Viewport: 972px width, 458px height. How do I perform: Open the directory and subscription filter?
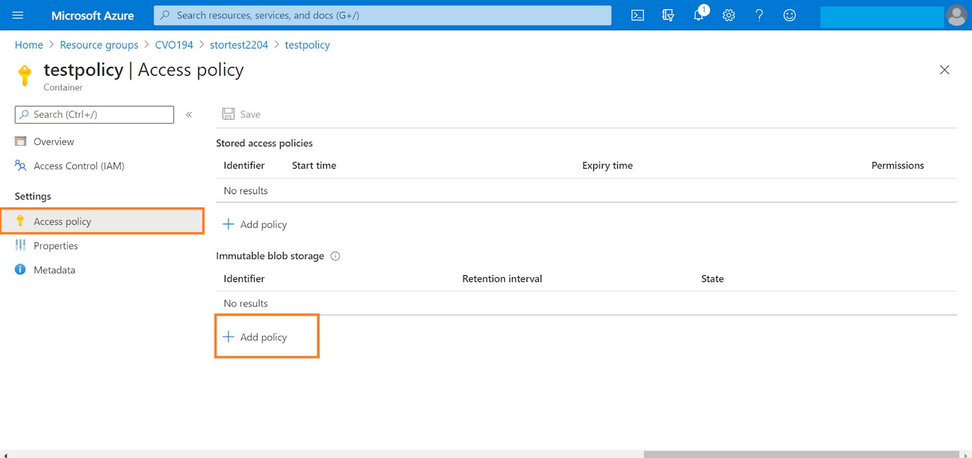pyautogui.click(x=667, y=15)
